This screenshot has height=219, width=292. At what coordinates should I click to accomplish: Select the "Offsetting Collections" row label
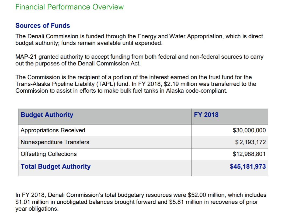point(48,154)
